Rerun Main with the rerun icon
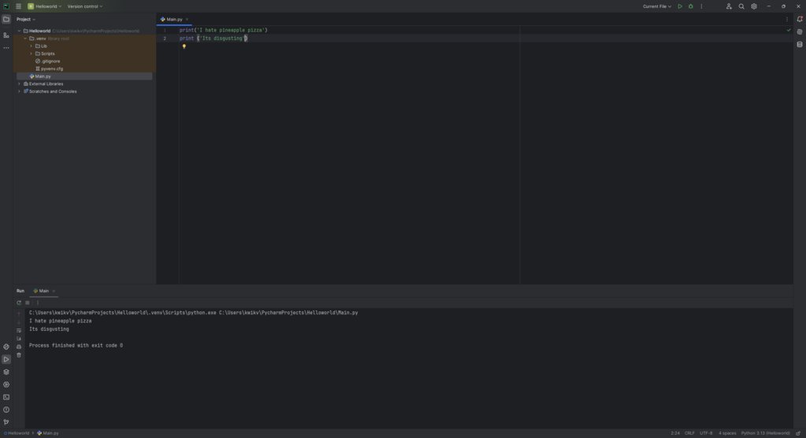Viewport: 806px width, 438px height. pyautogui.click(x=19, y=303)
